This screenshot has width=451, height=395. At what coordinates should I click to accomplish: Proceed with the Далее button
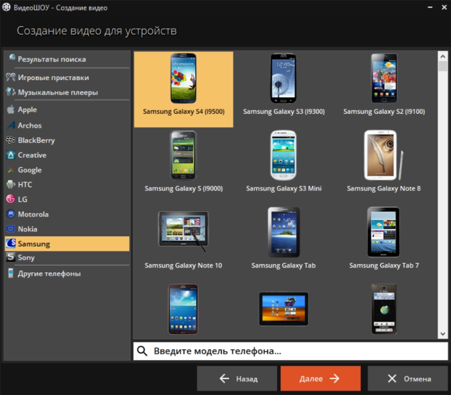click(320, 378)
